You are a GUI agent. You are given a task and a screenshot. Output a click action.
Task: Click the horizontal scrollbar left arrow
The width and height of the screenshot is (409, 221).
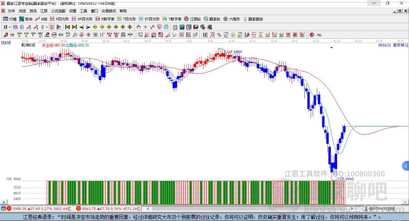click(x=148, y=209)
